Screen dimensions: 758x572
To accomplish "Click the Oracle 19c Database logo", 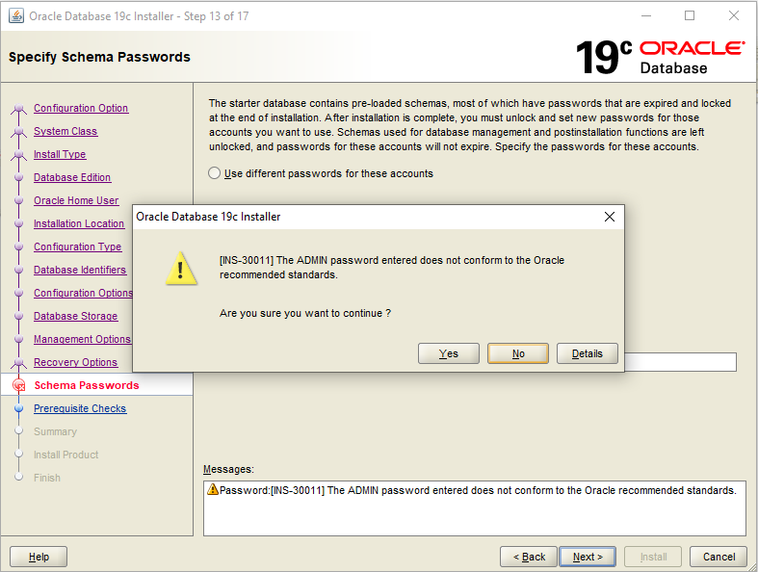I will 661,57.
